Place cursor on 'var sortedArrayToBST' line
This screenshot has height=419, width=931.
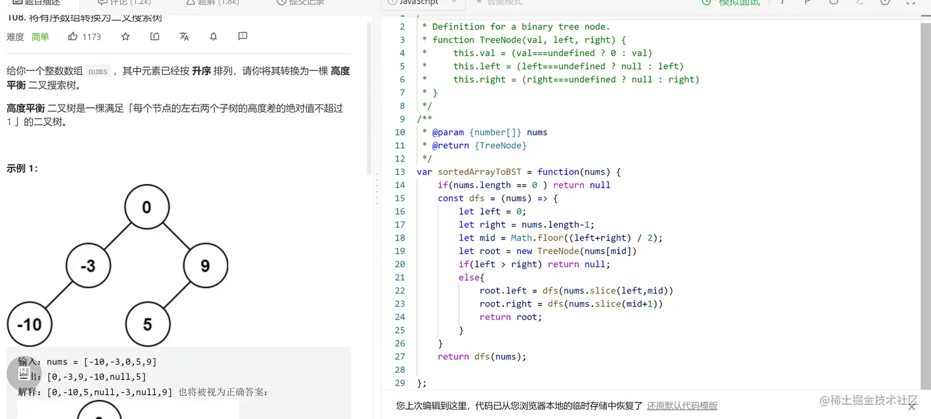click(x=518, y=172)
